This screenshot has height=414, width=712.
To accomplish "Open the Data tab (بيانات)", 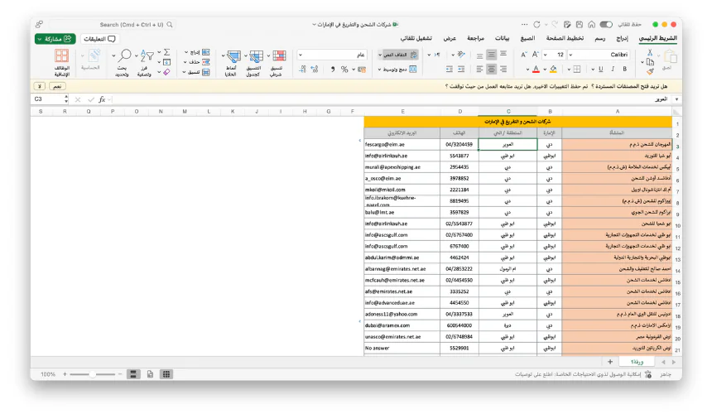I will [x=502, y=39].
